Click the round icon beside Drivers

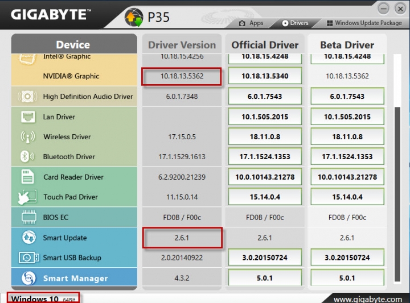point(285,23)
